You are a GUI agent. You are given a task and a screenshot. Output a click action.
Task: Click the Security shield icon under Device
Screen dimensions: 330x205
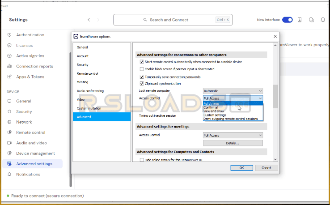(x=9, y=111)
